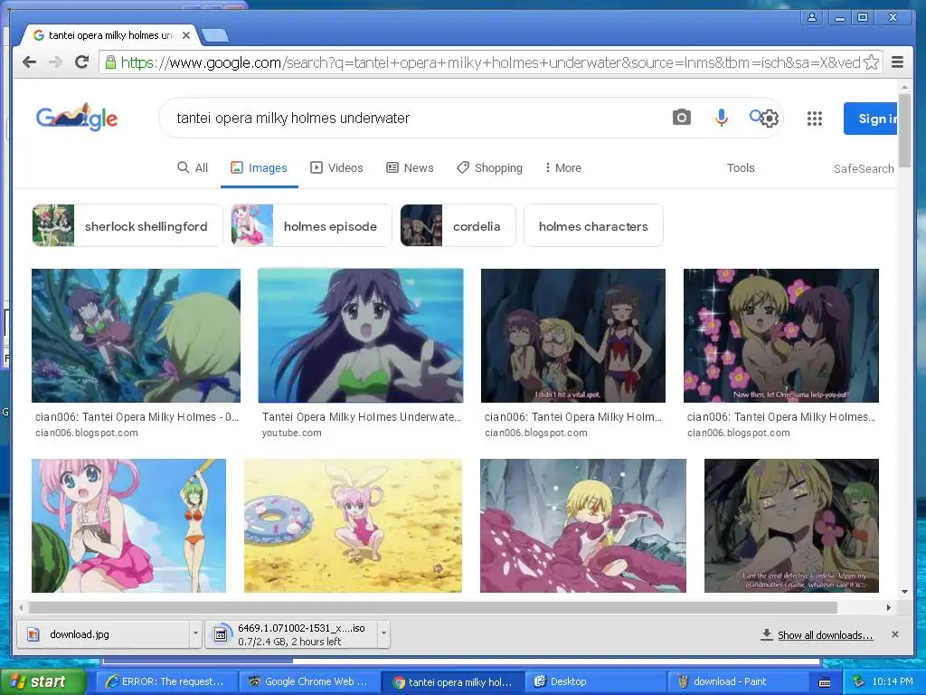Click the magnifier search icon in search box
The image size is (926, 695).
(x=756, y=115)
